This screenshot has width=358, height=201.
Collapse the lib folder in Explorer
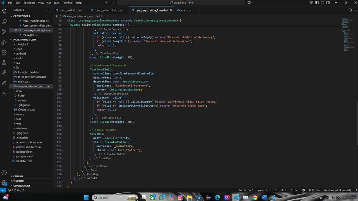(18, 67)
